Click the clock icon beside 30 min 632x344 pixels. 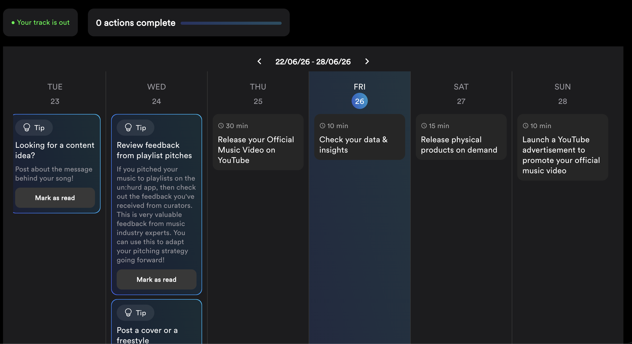pyautogui.click(x=221, y=126)
